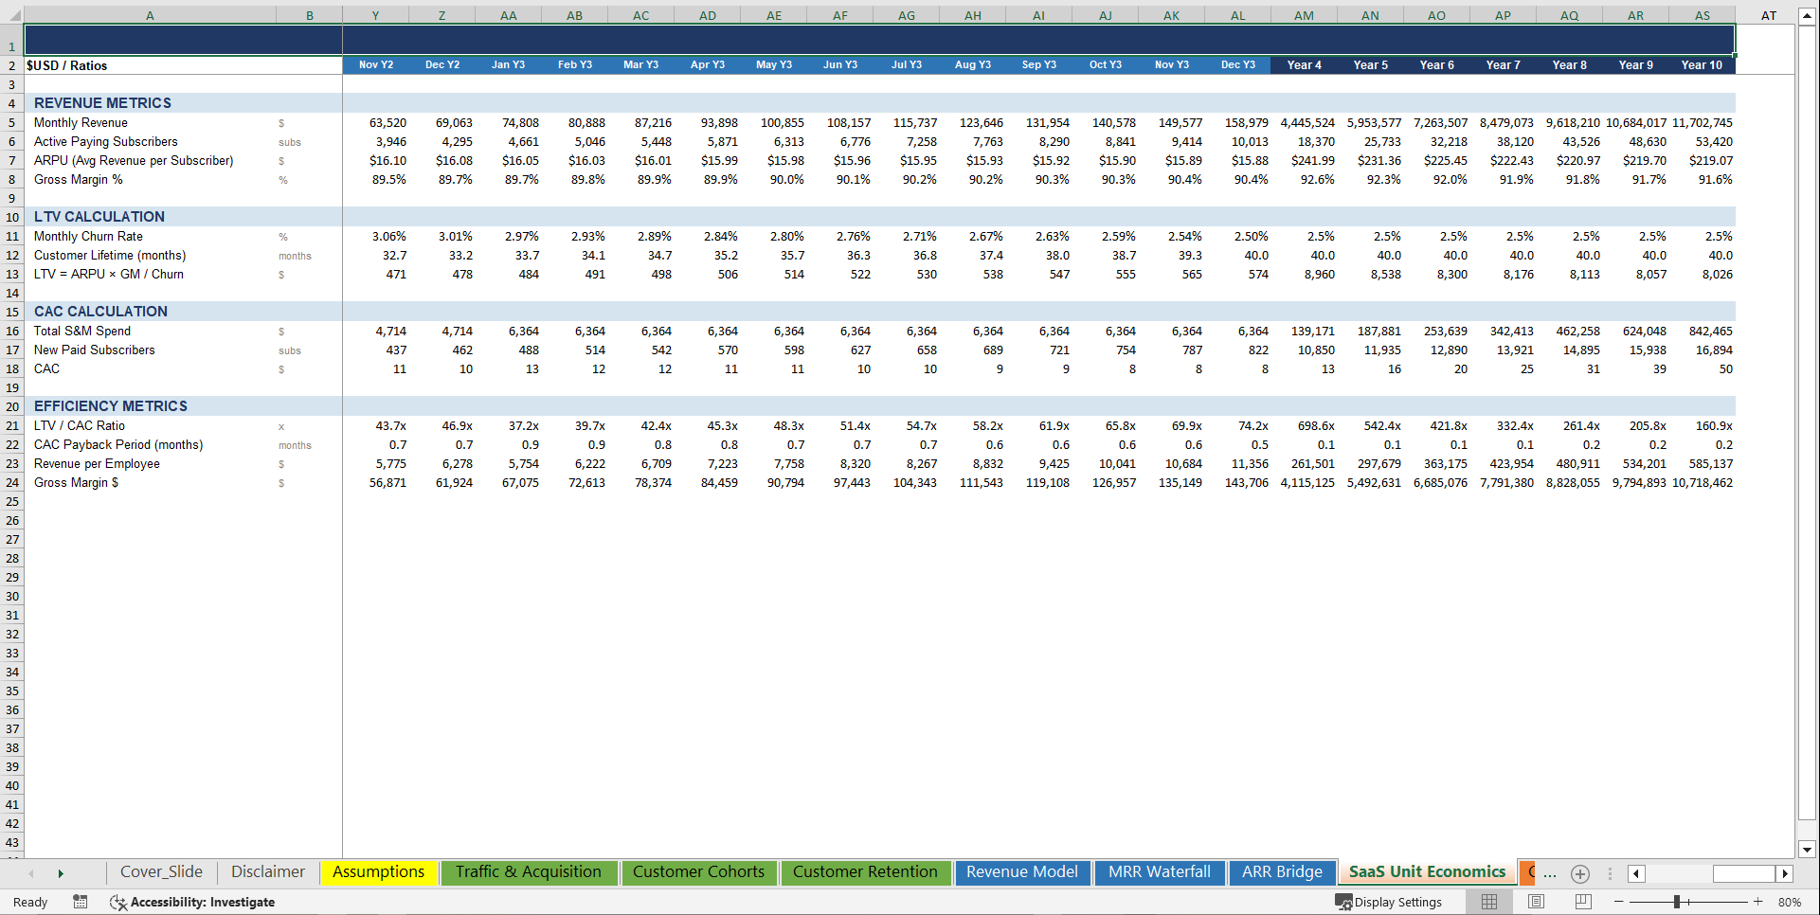
Task: Go to the Traffic & Acquisition sheet
Action: 529,872
